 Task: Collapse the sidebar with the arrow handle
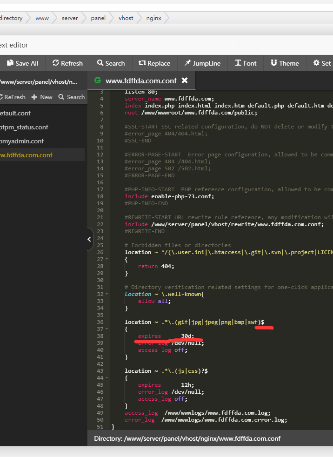[89, 239]
